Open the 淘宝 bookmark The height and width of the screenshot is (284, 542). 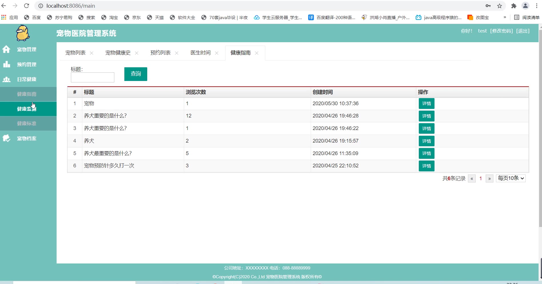point(109,17)
